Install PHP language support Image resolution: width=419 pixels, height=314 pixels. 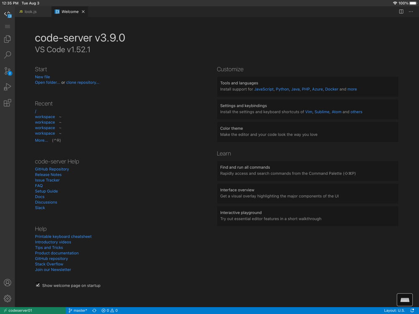pyautogui.click(x=306, y=89)
